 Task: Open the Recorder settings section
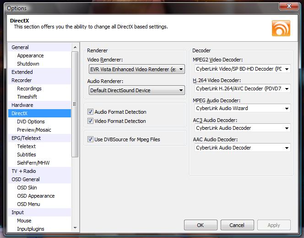(39, 80)
